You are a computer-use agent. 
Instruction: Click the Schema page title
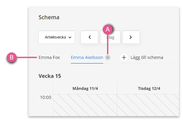tap(49, 17)
